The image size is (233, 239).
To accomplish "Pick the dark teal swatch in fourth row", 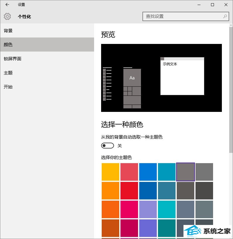I will (x=167, y=228).
